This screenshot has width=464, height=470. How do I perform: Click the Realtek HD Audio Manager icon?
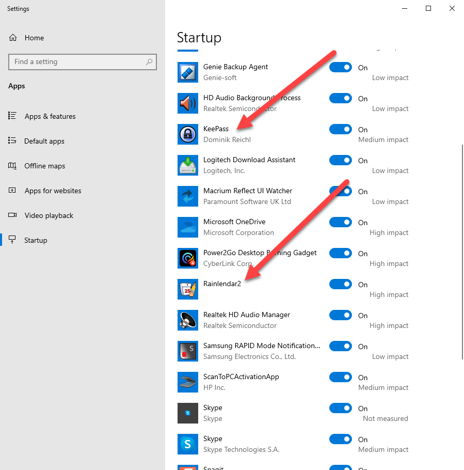click(187, 320)
